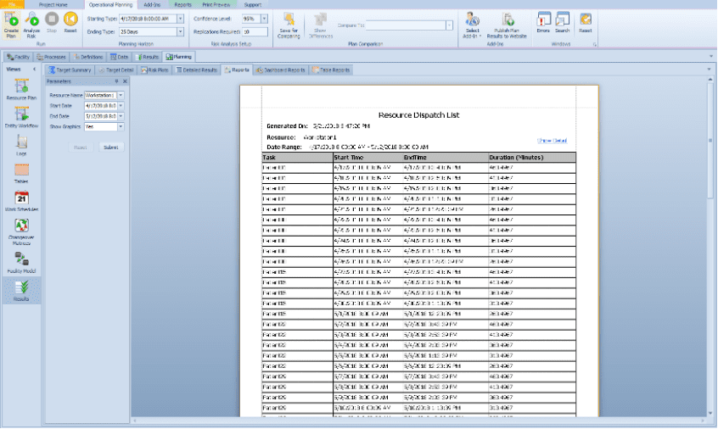Open the Compare To dropdown
The height and width of the screenshot is (429, 718).
point(449,25)
